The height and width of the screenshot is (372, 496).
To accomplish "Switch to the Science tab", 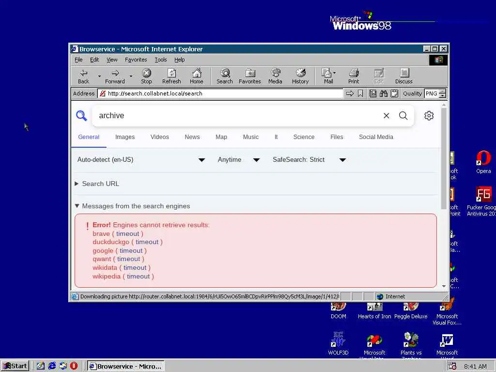I will click(304, 137).
